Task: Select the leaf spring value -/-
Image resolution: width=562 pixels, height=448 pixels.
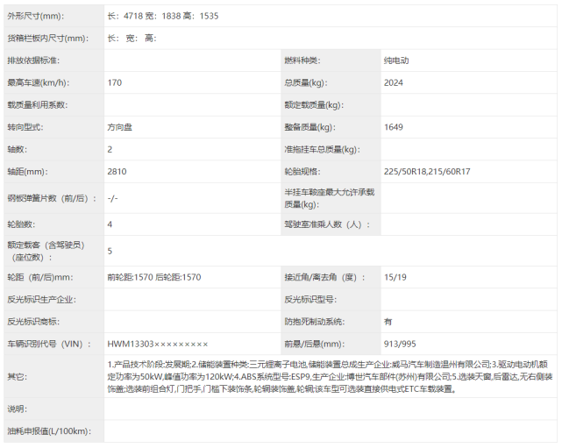Action: tap(112, 198)
